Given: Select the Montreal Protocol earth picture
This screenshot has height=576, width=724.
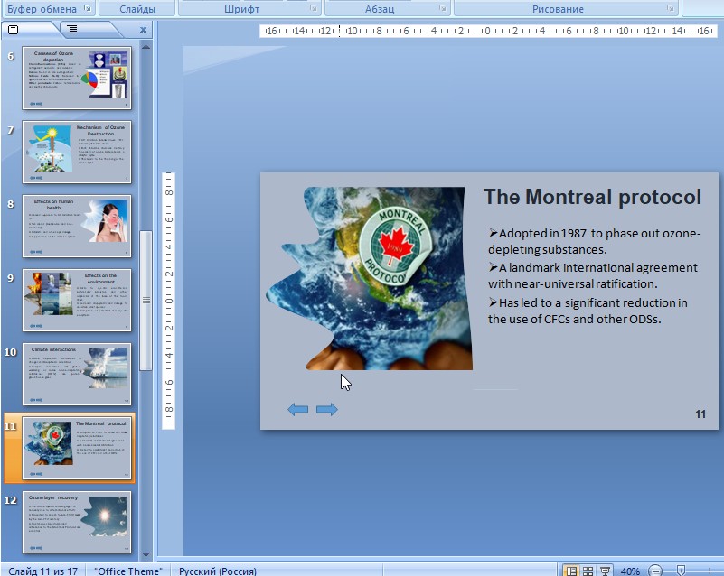Looking at the screenshot, I should (x=369, y=278).
